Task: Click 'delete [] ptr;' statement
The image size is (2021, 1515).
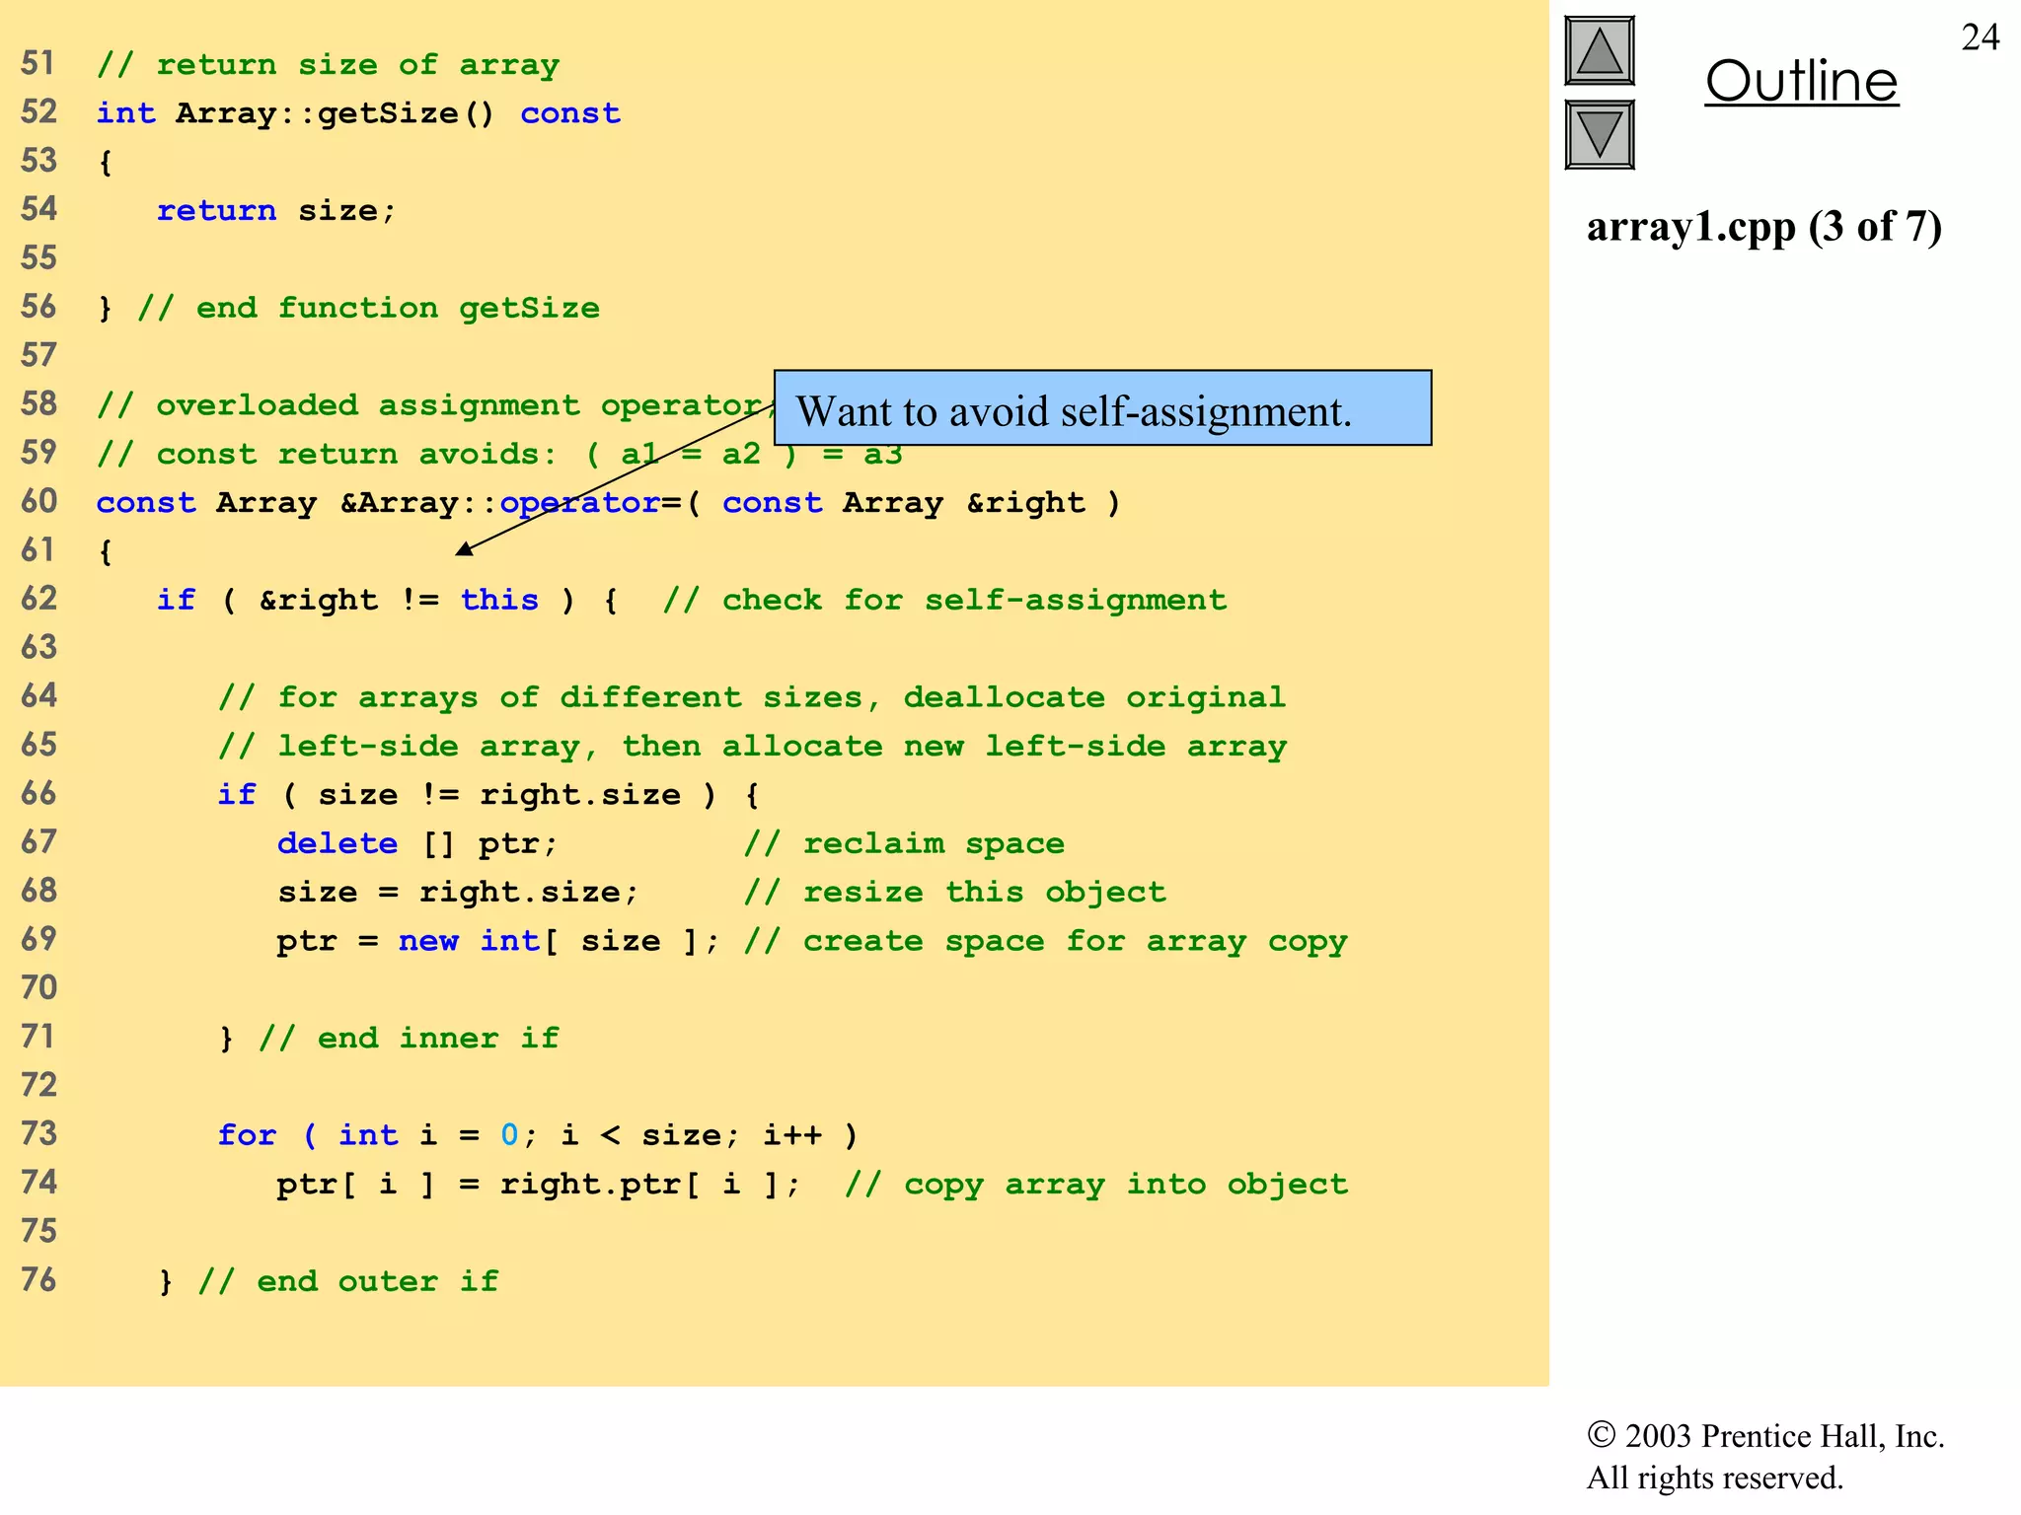Action: 417,844
